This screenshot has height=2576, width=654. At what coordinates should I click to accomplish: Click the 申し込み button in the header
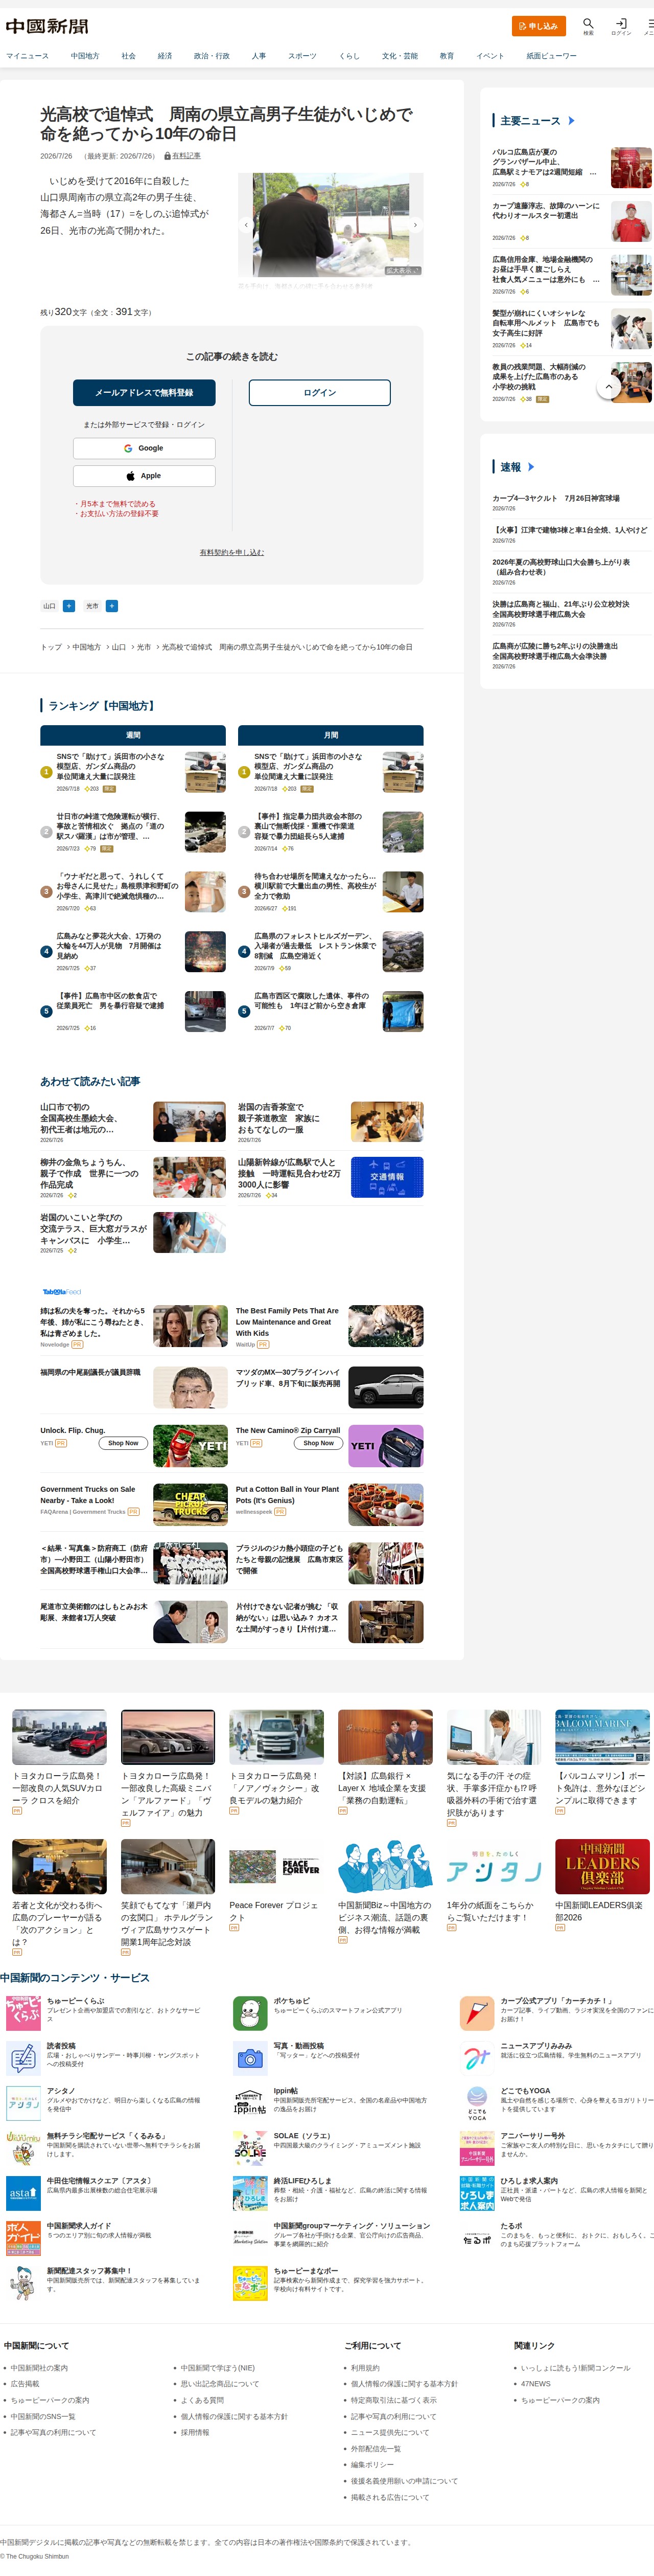point(539,26)
